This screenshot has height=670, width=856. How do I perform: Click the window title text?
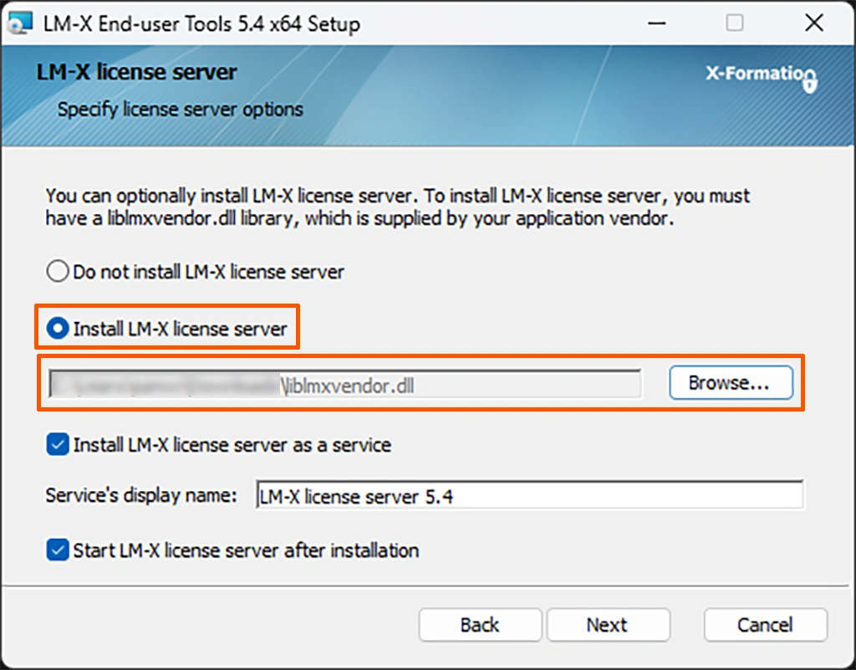[201, 23]
